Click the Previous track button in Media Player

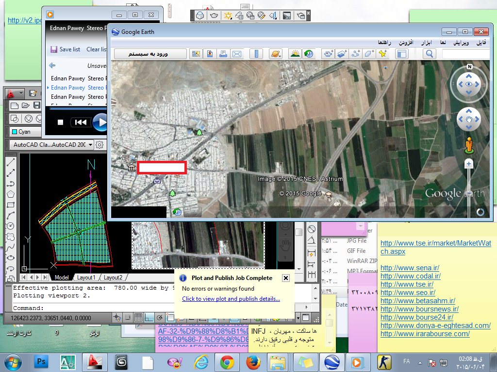pyautogui.click(x=81, y=122)
